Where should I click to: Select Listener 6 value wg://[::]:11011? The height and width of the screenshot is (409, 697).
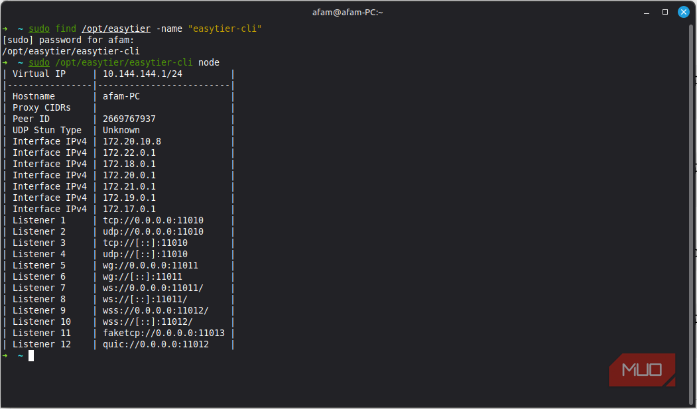coord(143,276)
